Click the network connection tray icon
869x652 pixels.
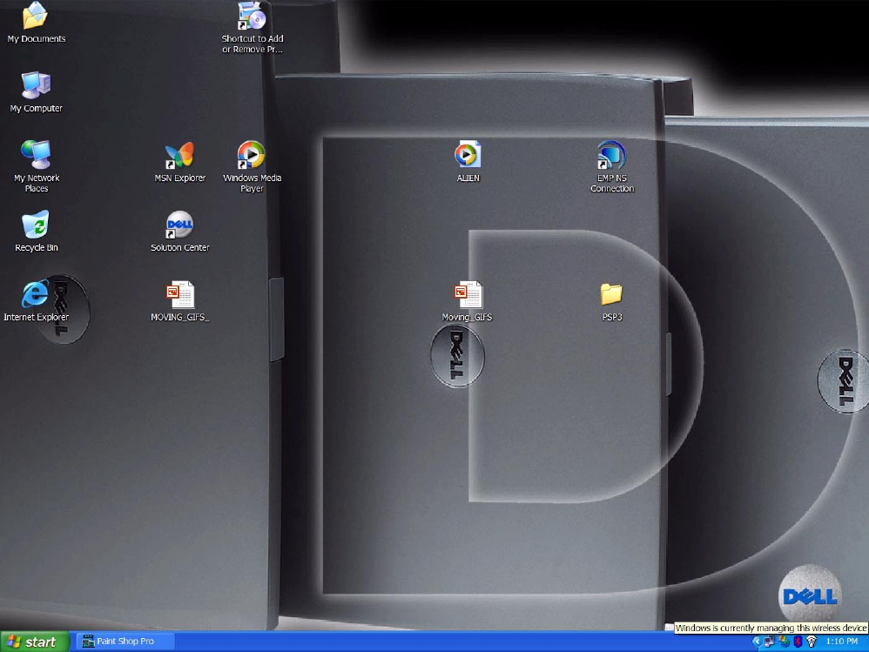click(769, 642)
